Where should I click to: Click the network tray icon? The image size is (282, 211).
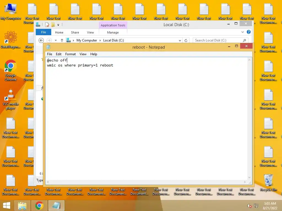(256, 206)
